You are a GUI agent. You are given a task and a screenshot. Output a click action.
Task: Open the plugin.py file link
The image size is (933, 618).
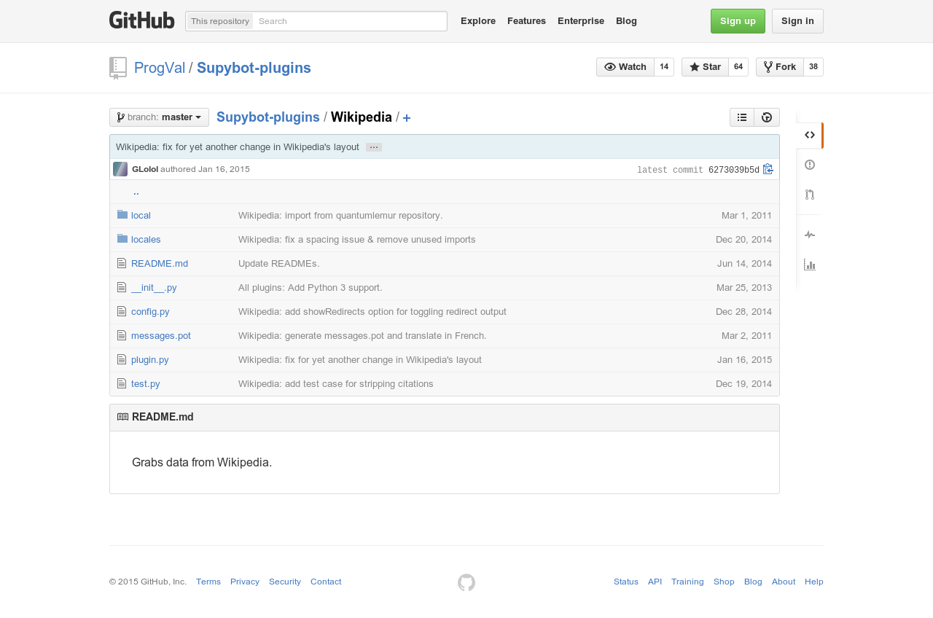point(150,360)
